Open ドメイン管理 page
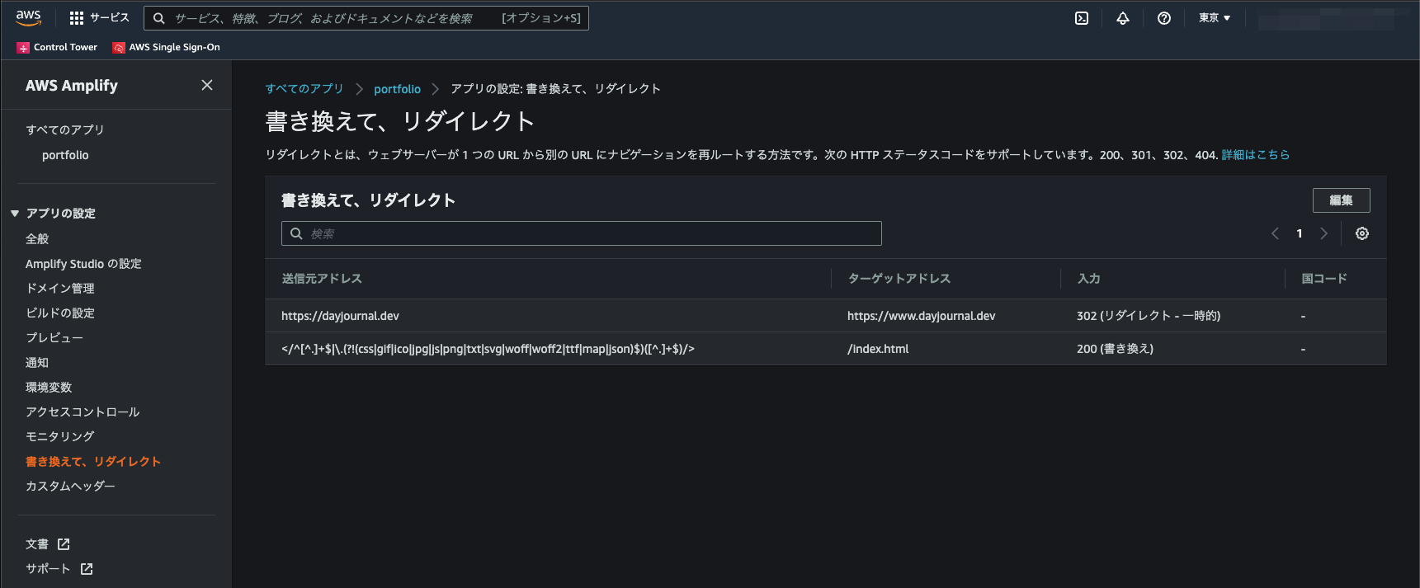Screen dimensions: 1420x588 click(x=60, y=288)
